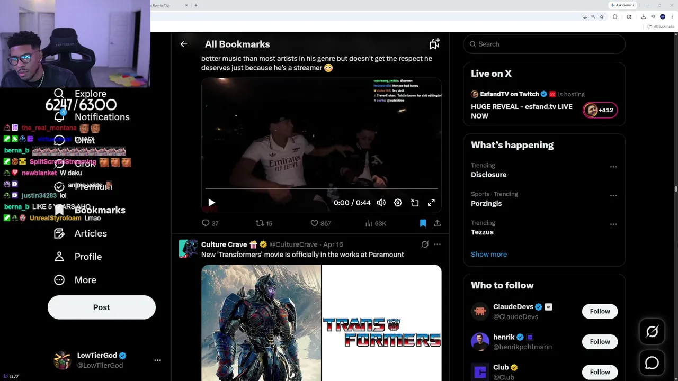This screenshot has width=678, height=381.
Task: Follow Club account
Action: point(600,372)
